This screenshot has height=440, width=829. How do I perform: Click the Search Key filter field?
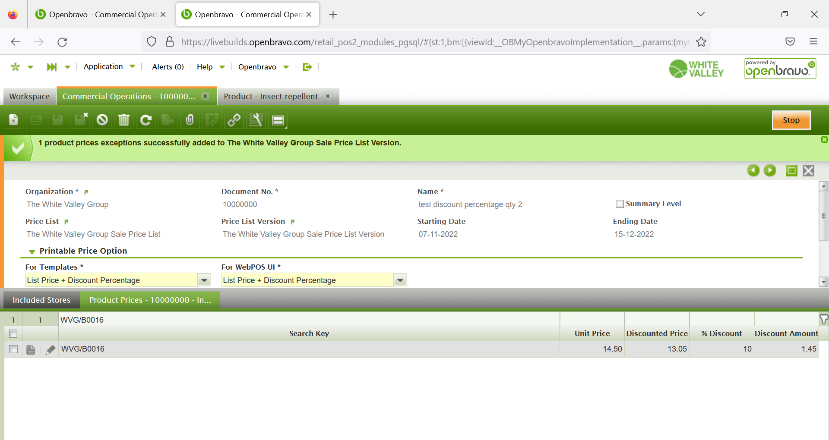(309, 320)
